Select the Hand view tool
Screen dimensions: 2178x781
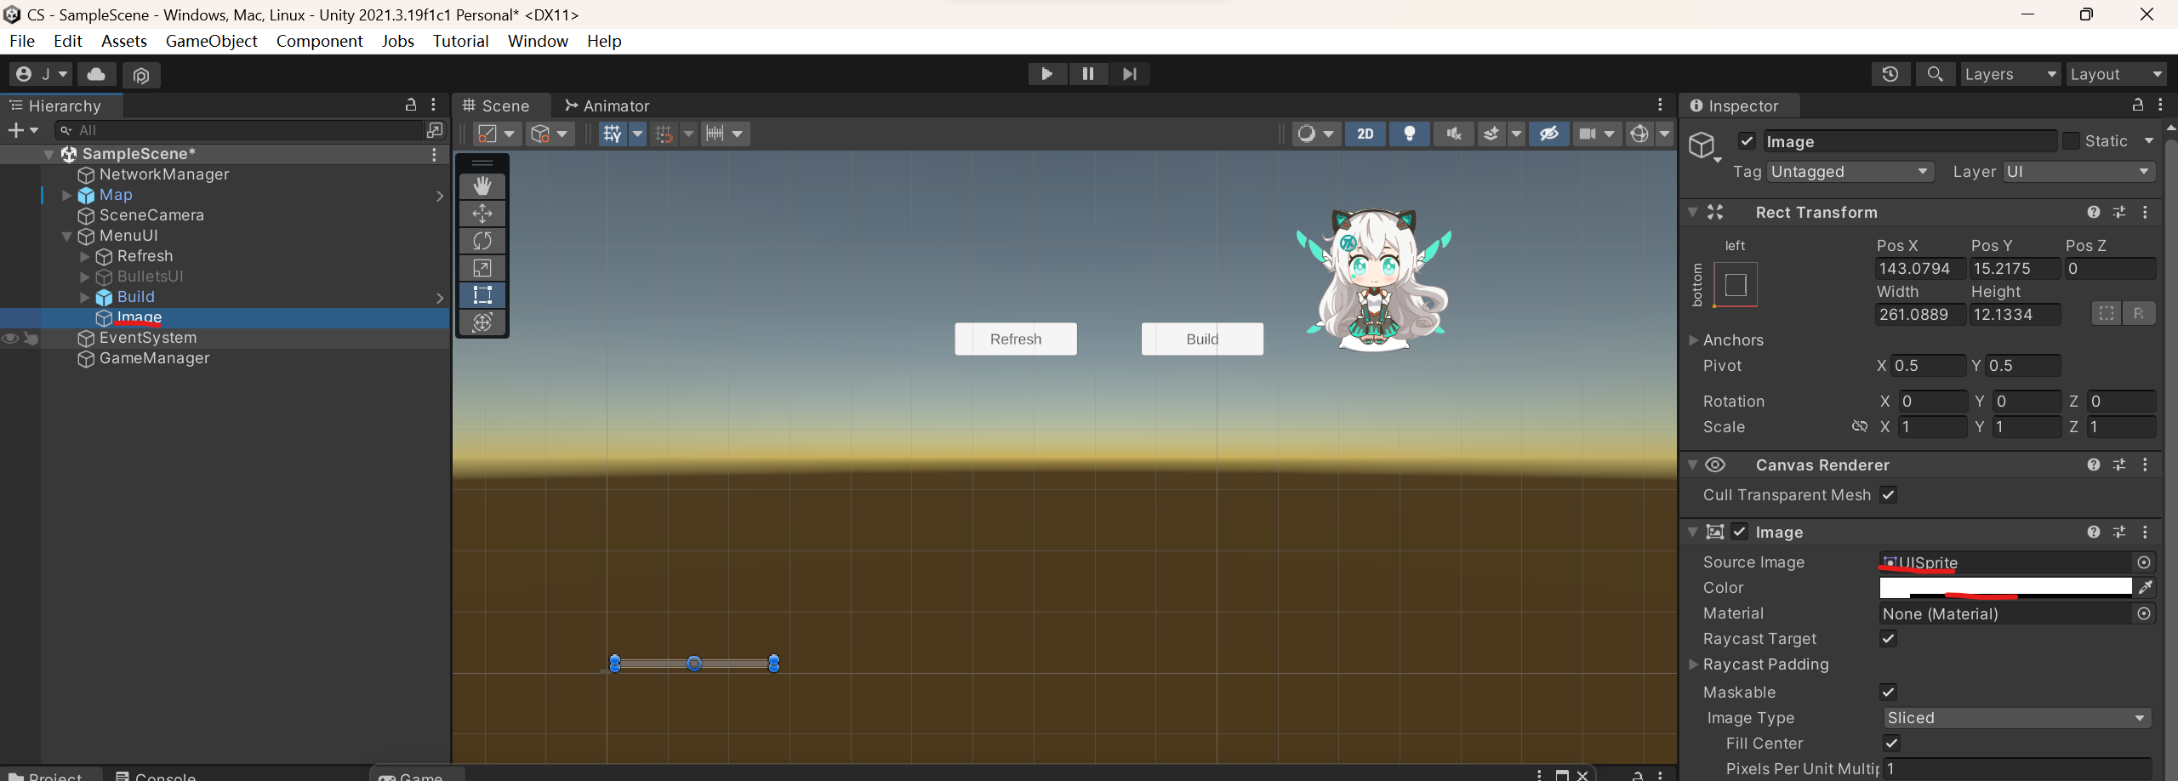[x=482, y=186]
